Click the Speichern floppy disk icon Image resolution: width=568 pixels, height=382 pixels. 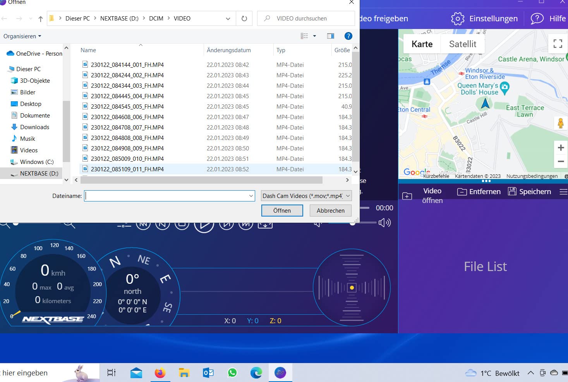click(512, 191)
